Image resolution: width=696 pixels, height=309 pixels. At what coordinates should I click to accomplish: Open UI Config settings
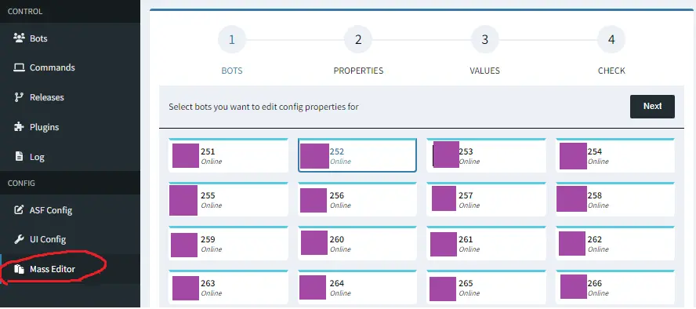click(70, 239)
